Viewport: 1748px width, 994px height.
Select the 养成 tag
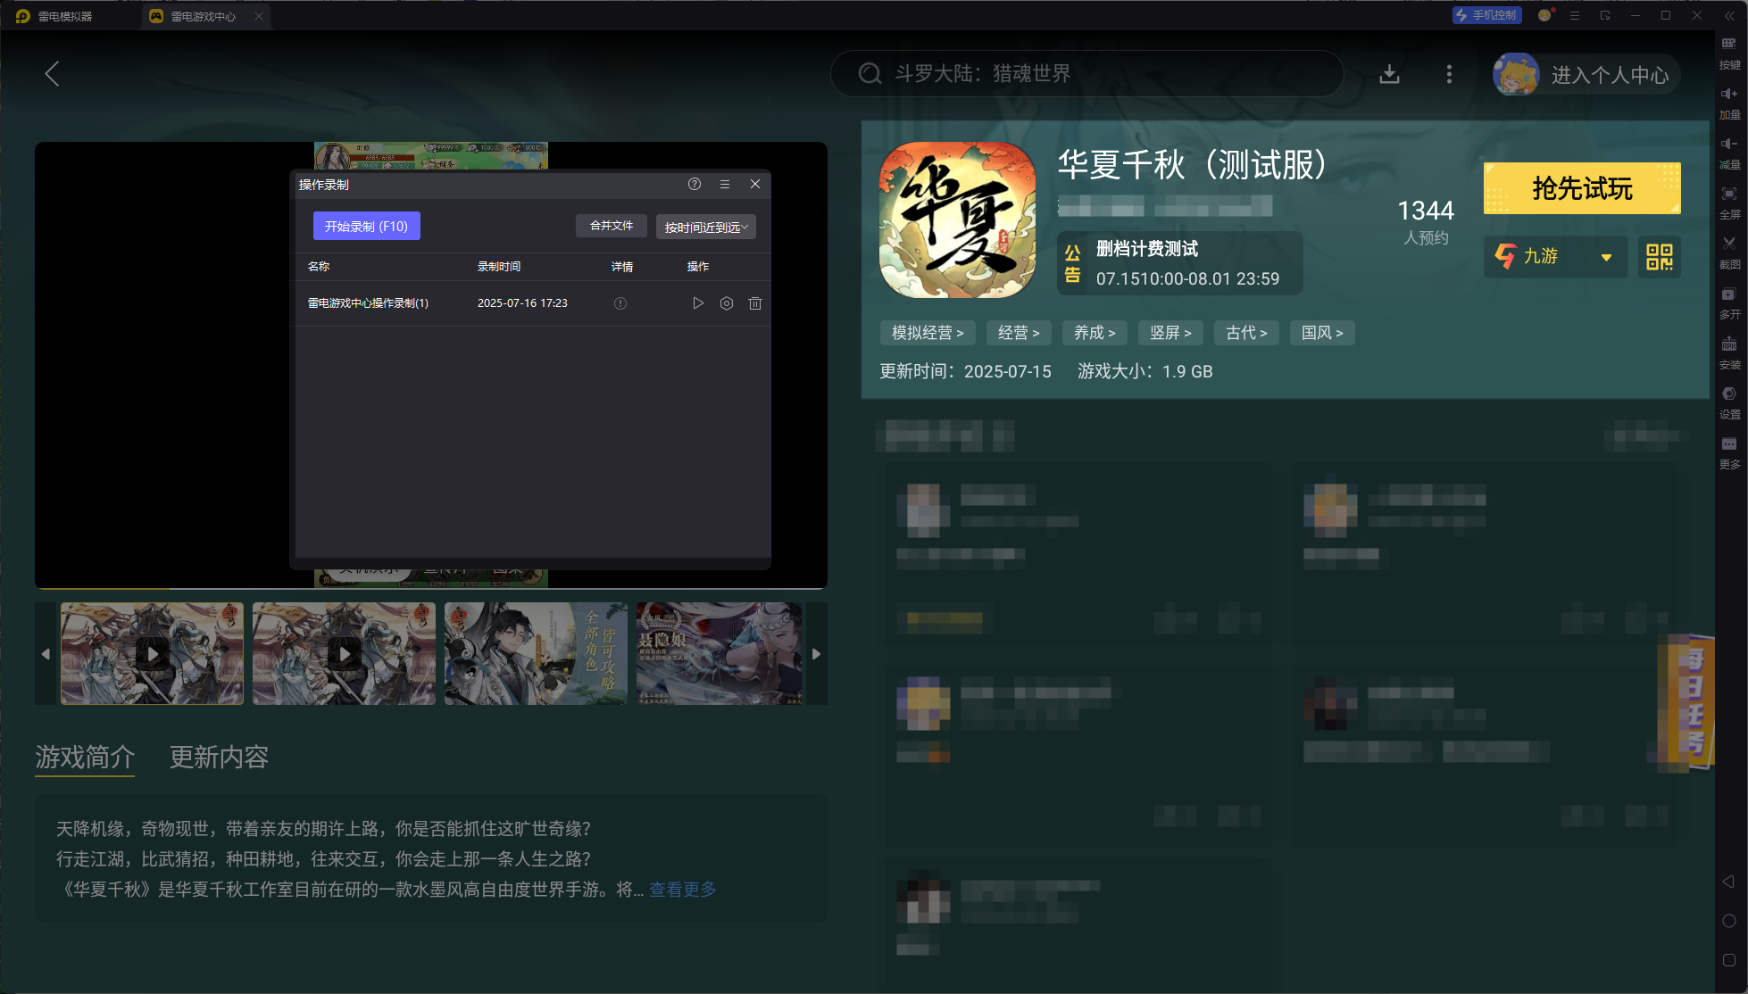pos(1095,333)
